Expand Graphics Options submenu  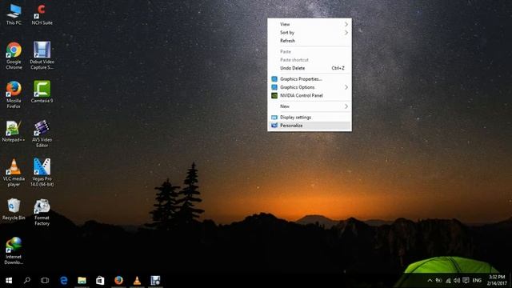310,87
